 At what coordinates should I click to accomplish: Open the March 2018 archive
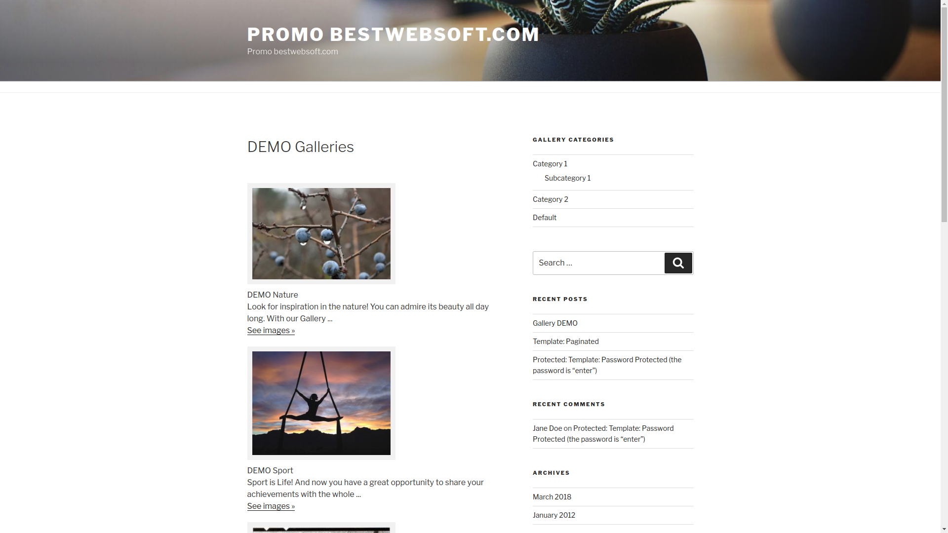[x=552, y=496]
